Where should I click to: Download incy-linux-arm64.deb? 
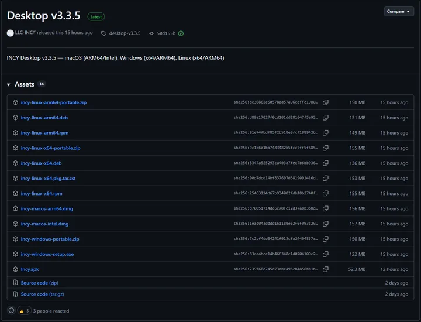(x=44, y=118)
